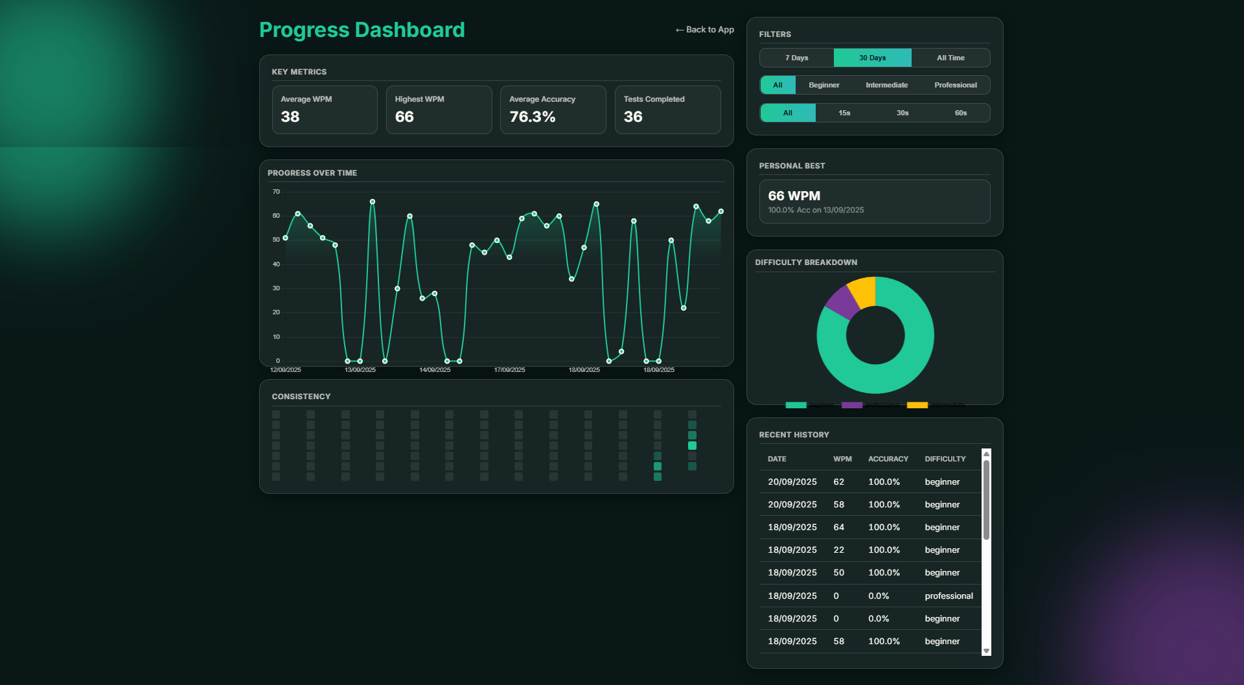
Task: Filter tests by 60s duration
Action: (960, 113)
